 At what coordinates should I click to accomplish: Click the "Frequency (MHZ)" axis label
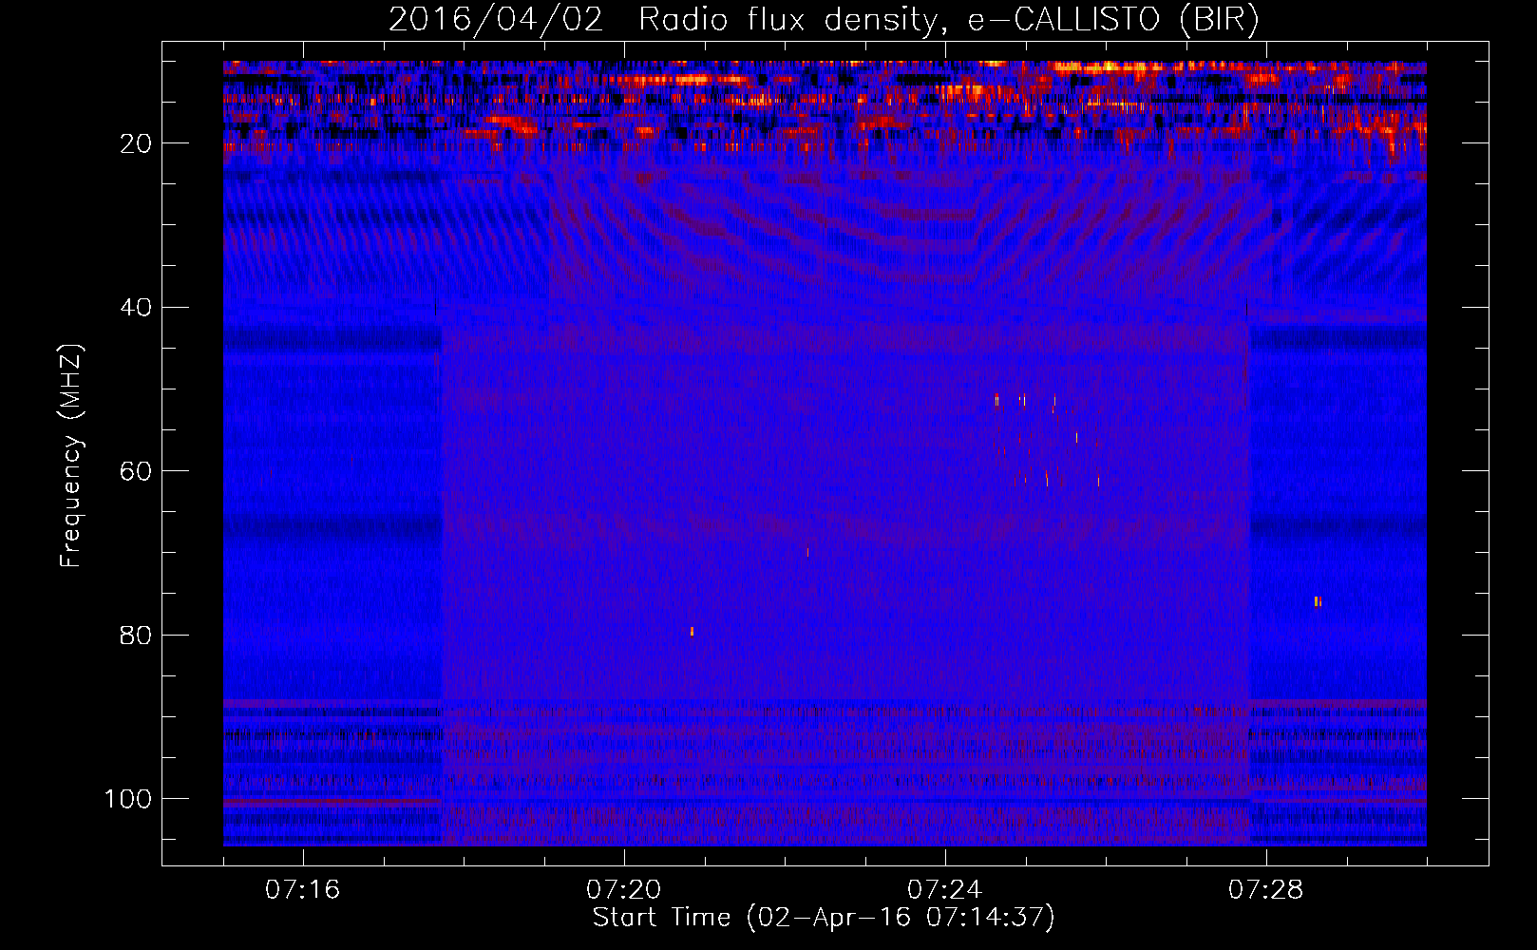pyautogui.click(x=71, y=456)
